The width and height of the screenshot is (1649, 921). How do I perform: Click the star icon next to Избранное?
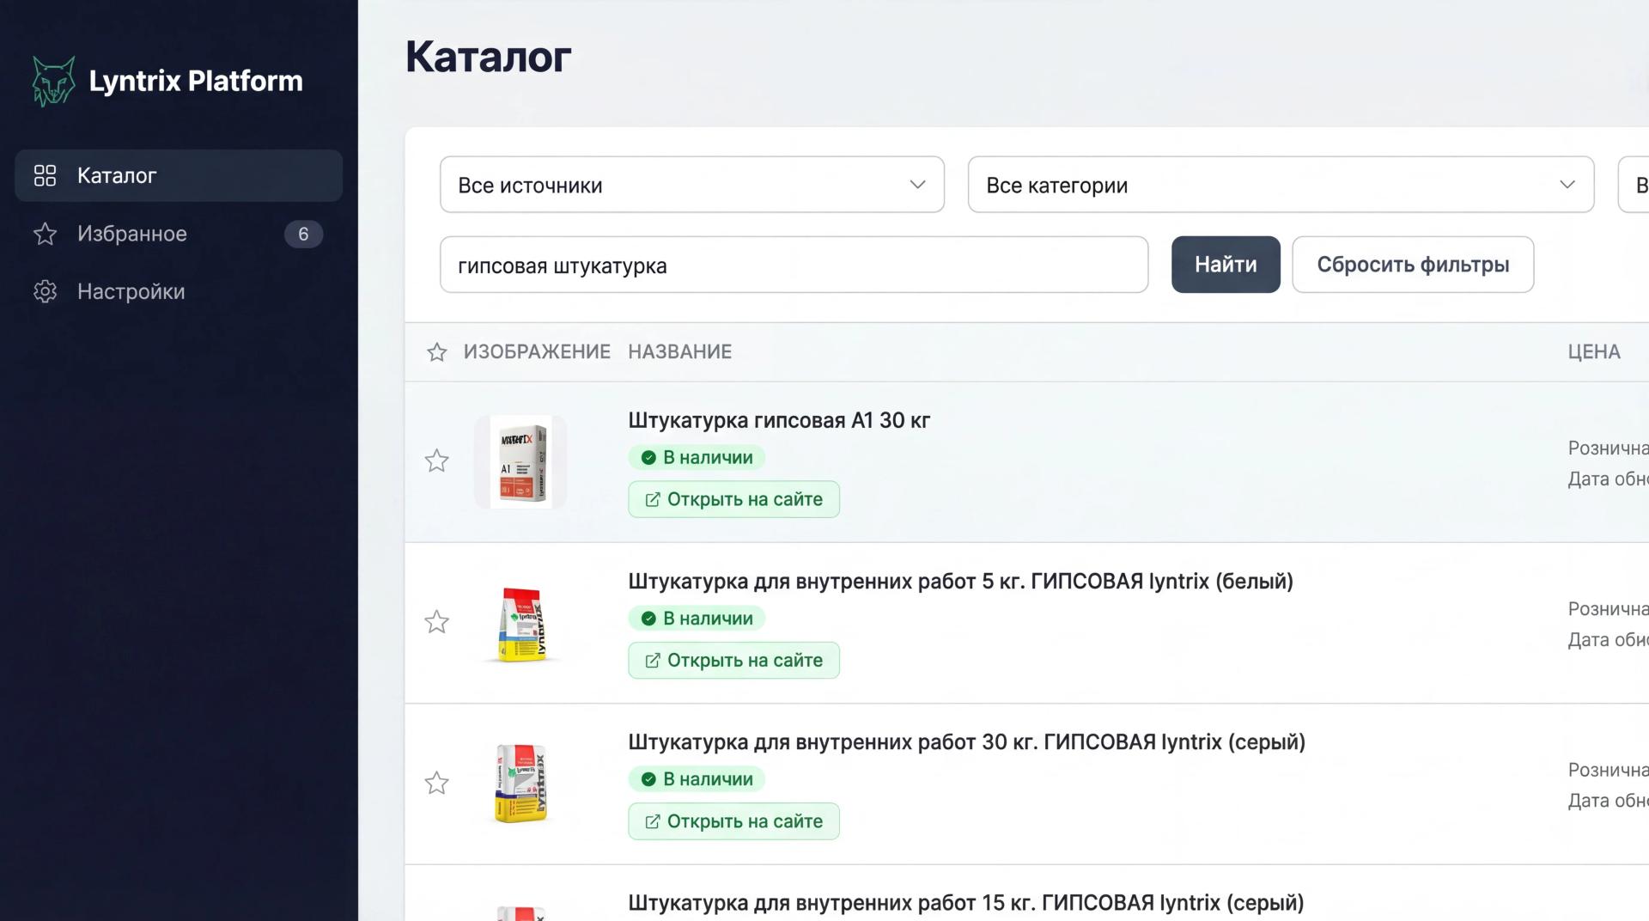(46, 233)
